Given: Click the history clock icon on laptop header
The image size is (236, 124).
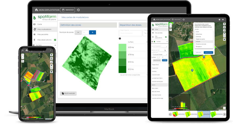Looking at the screenshot, I should 78,10.
